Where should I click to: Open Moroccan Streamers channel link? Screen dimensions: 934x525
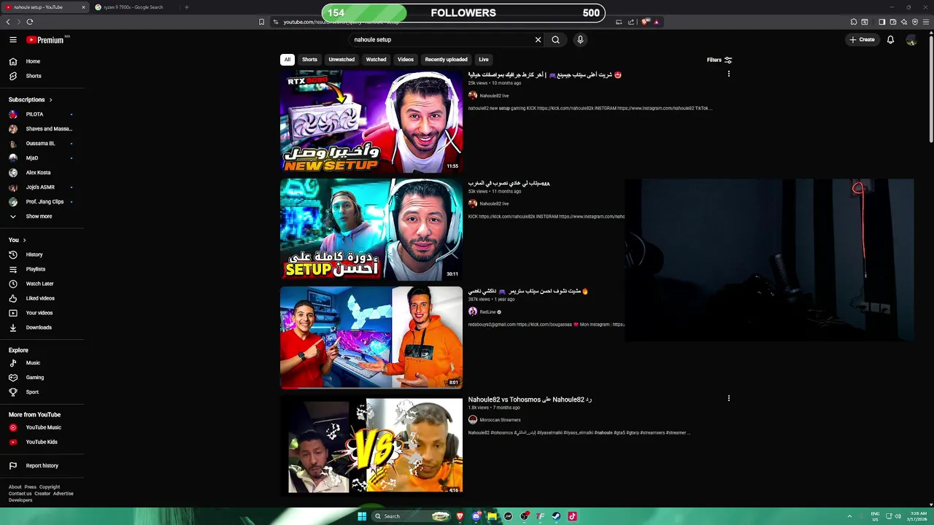[x=500, y=420]
